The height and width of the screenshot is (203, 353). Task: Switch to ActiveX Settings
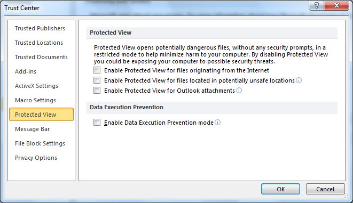coord(36,86)
